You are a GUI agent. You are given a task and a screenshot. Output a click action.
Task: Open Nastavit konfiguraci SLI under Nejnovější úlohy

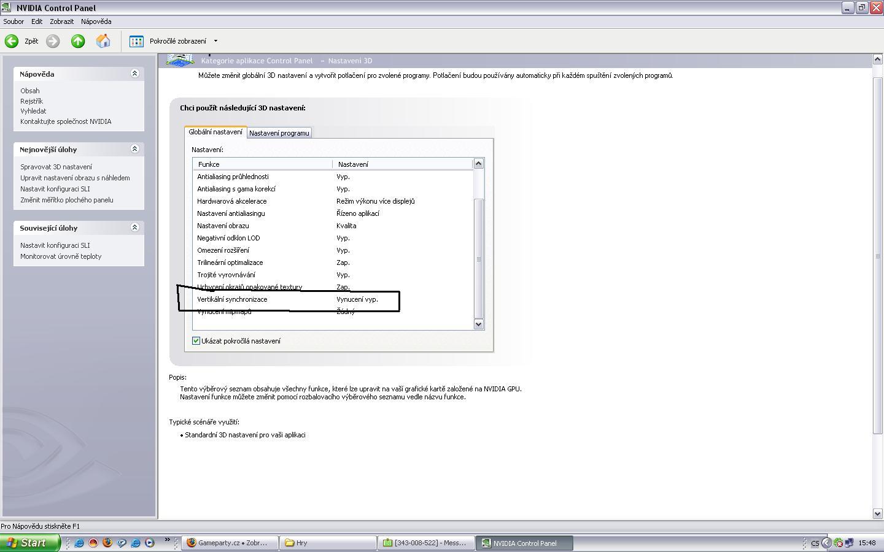[x=55, y=189]
